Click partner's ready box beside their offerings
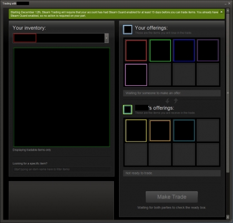 (127, 109)
